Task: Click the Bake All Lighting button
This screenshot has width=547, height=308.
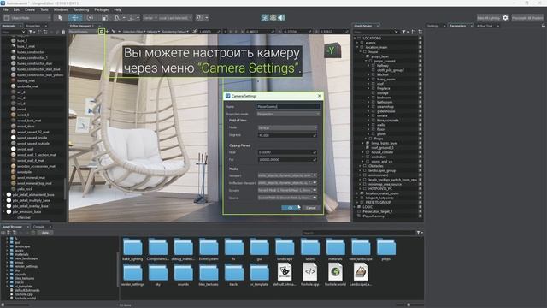Action: (488, 18)
